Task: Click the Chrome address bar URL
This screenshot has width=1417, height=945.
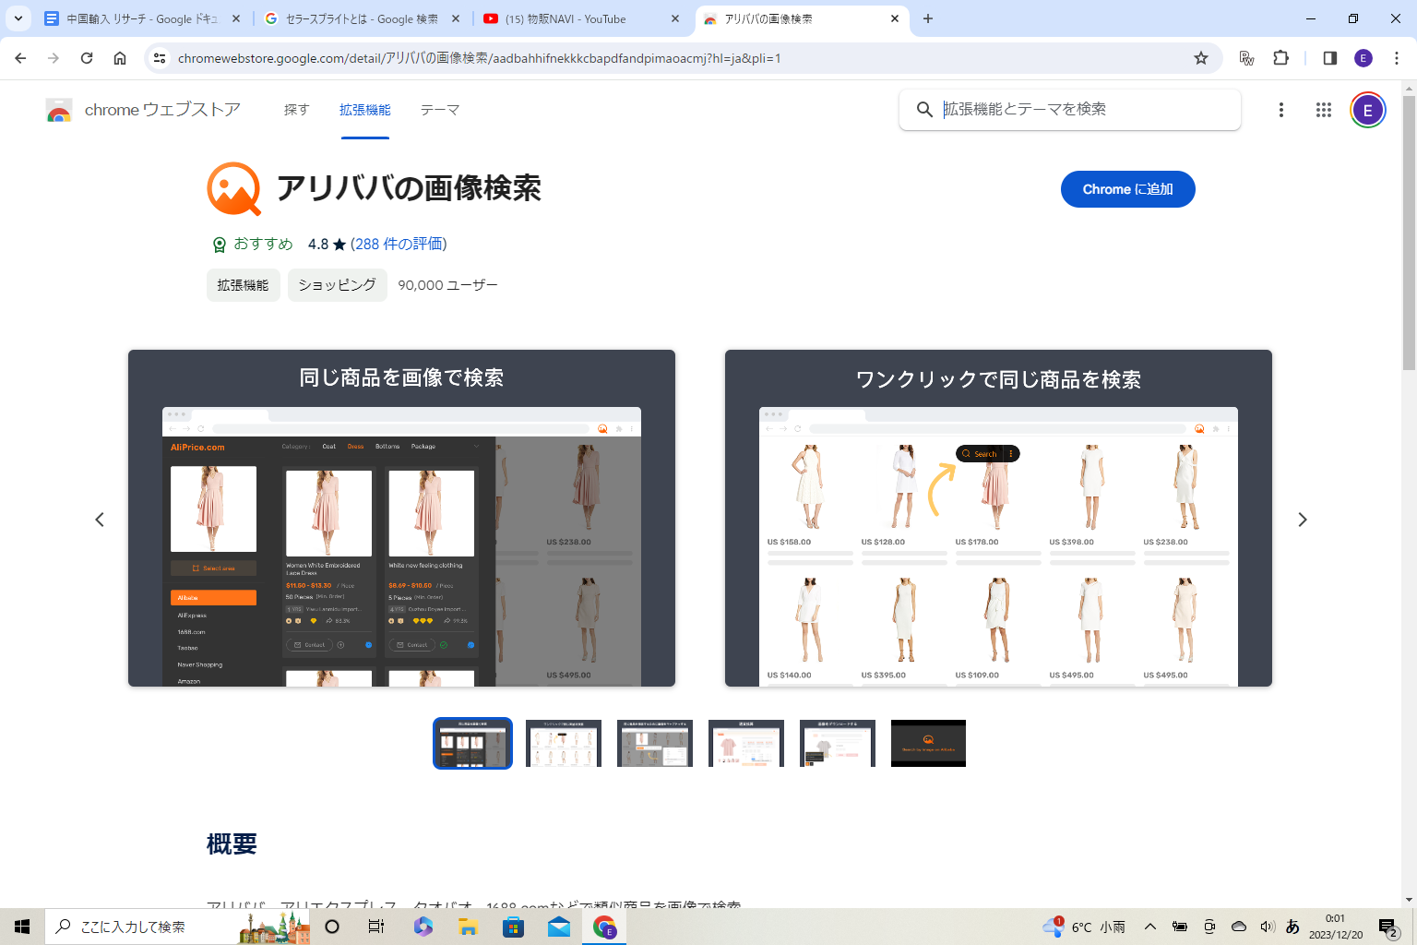Action: pyautogui.click(x=480, y=58)
